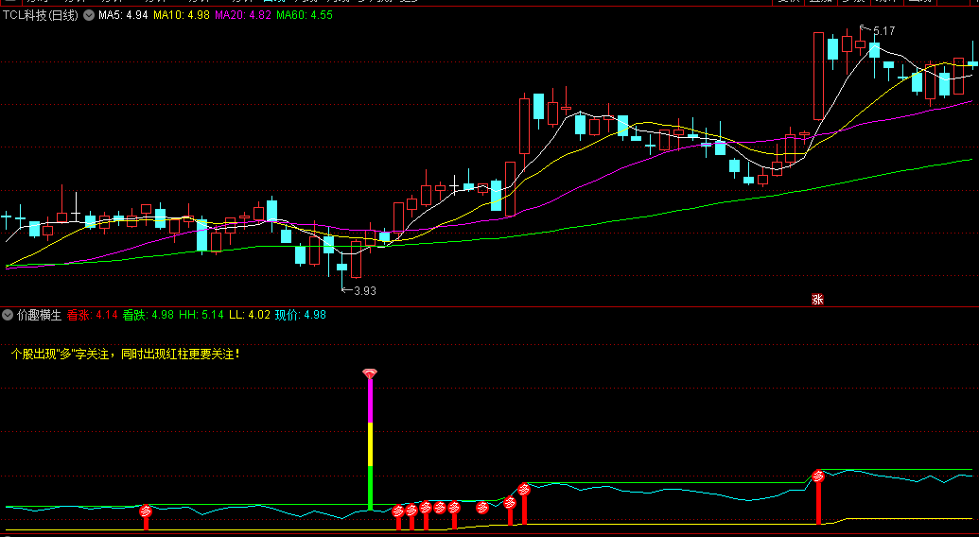Open the dropdown arrow beside TCL科技(日线)
979x537 pixels.
pyautogui.click(x=89, y=15)
